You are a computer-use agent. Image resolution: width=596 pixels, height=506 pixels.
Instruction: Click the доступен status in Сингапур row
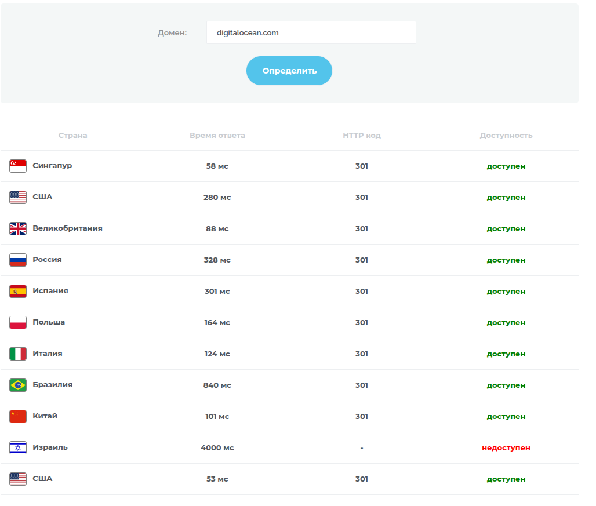click(506, 166)
